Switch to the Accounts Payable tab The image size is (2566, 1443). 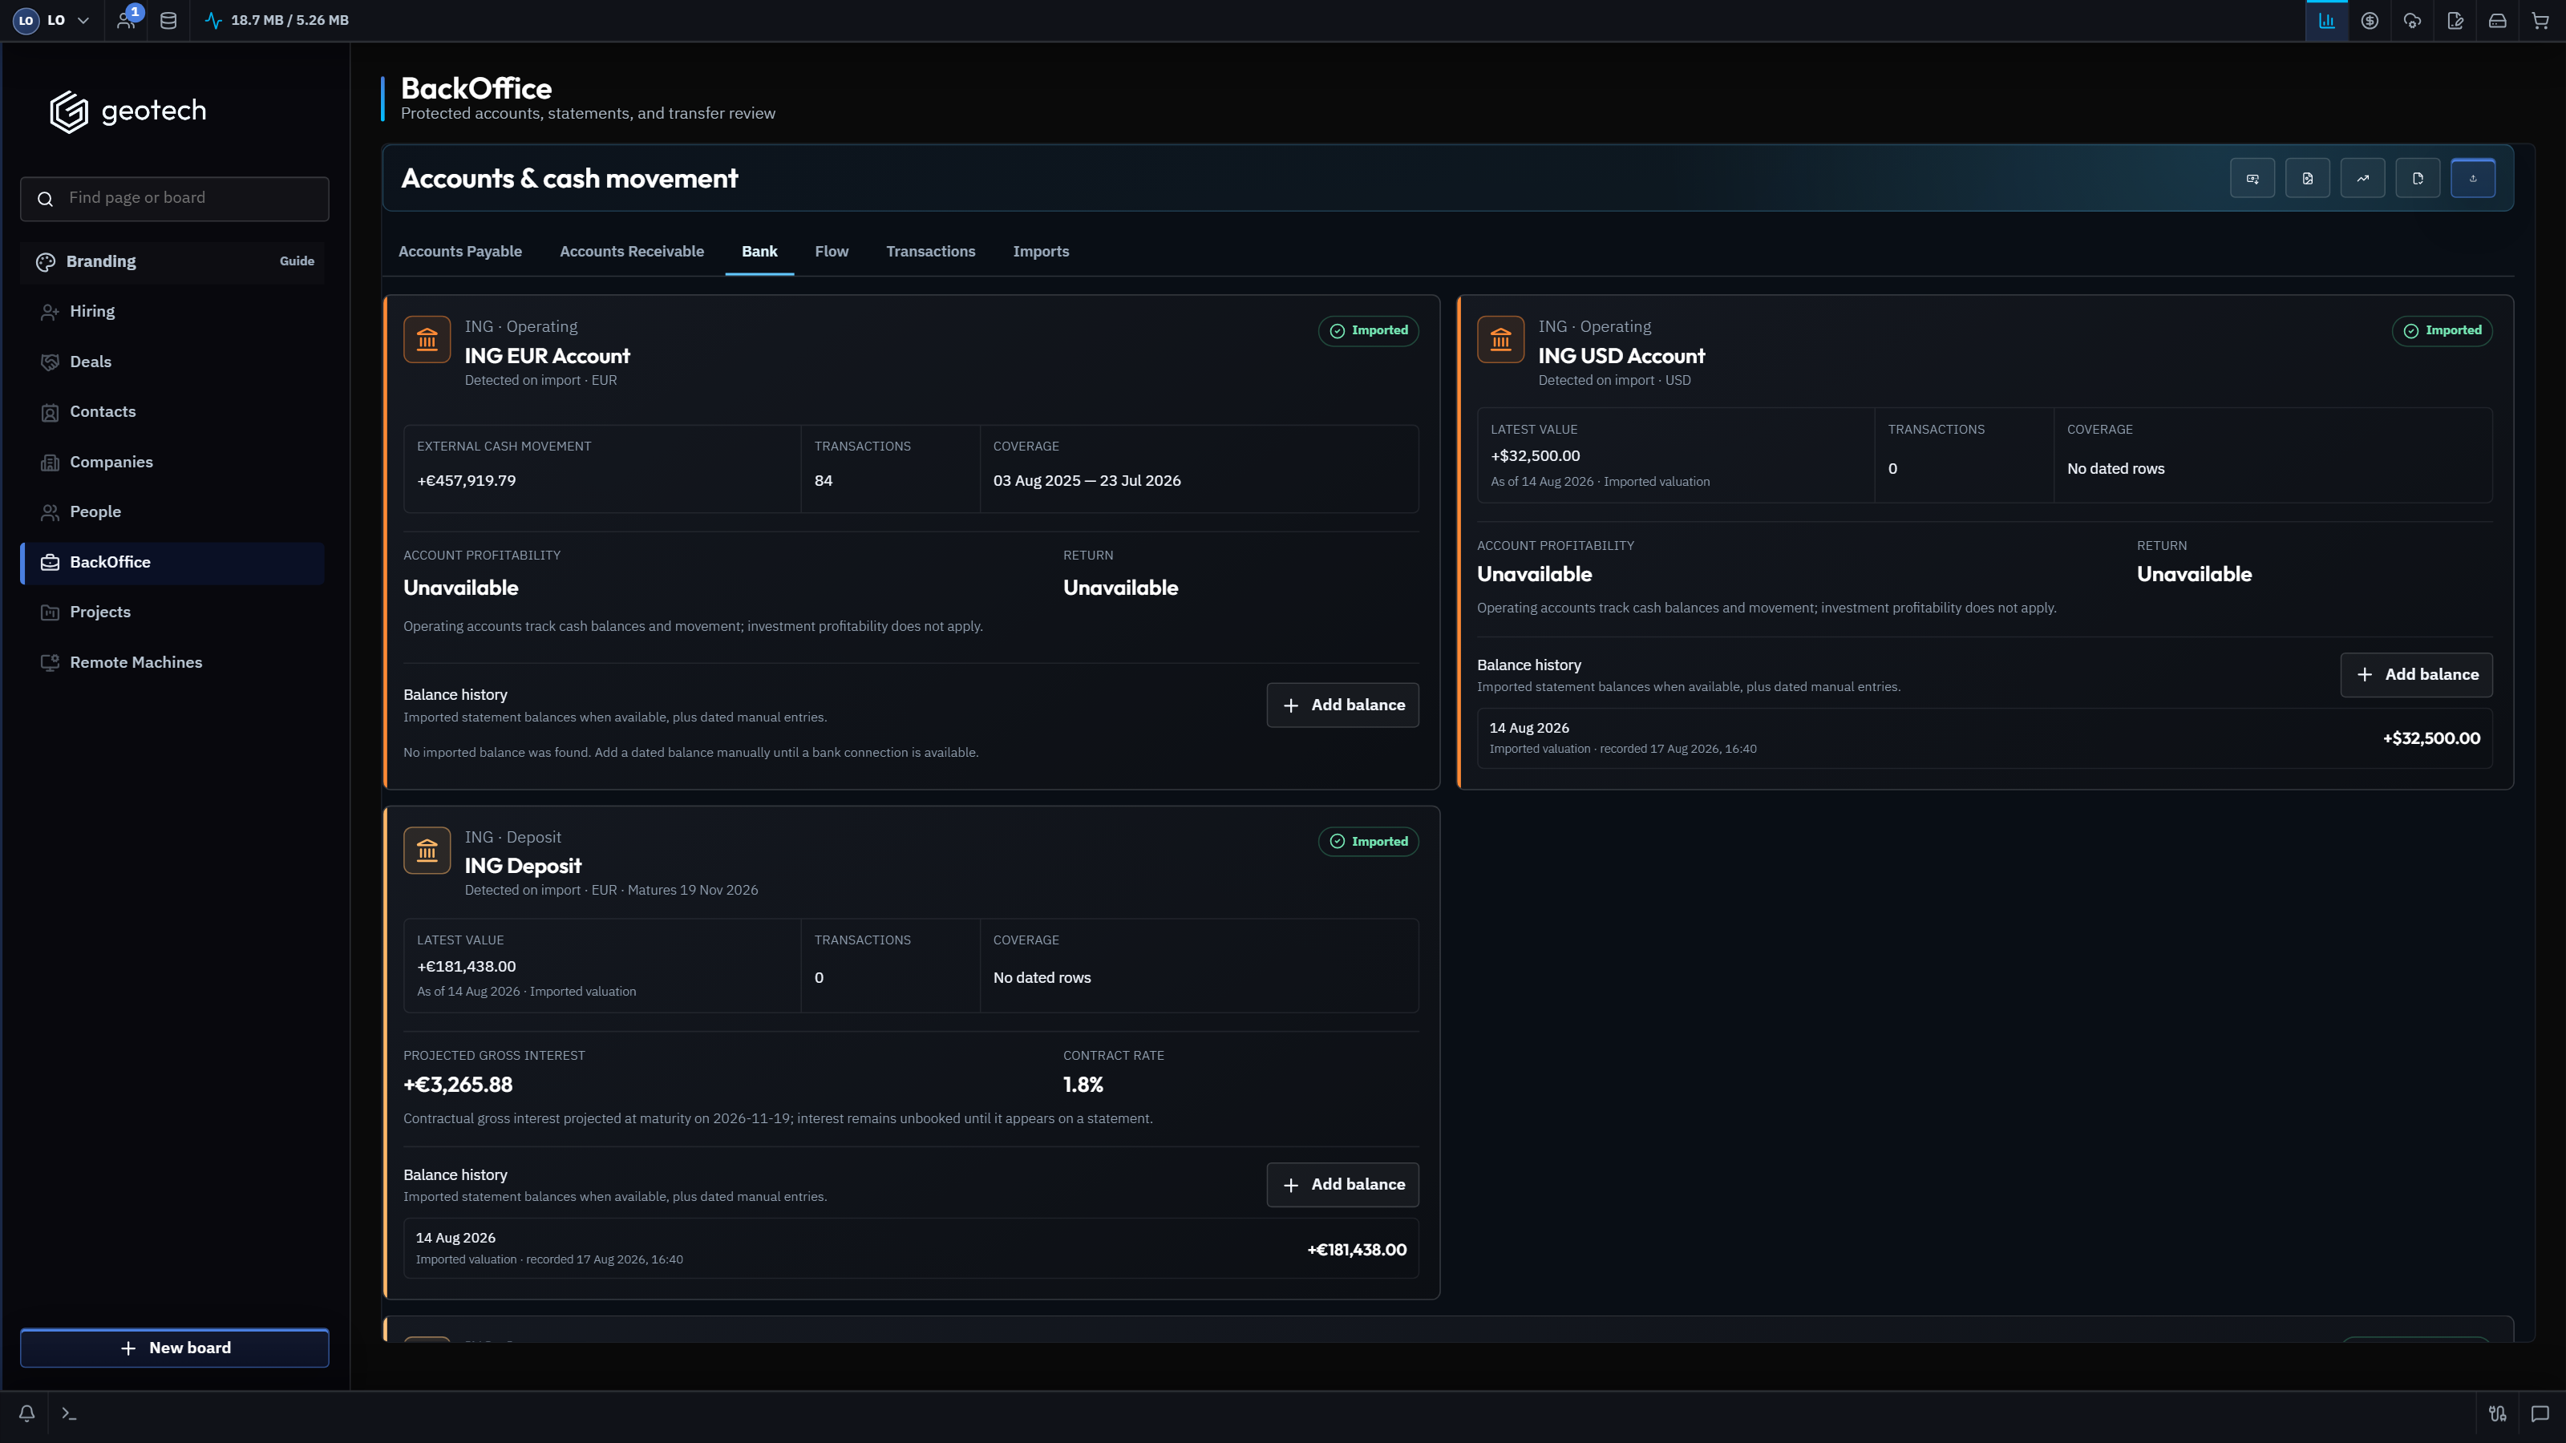460,251
